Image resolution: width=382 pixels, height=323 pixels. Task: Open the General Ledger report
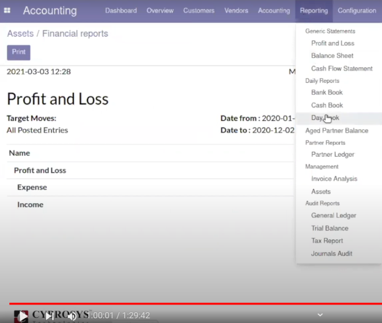pyautogui.click(x=334, y=216)
